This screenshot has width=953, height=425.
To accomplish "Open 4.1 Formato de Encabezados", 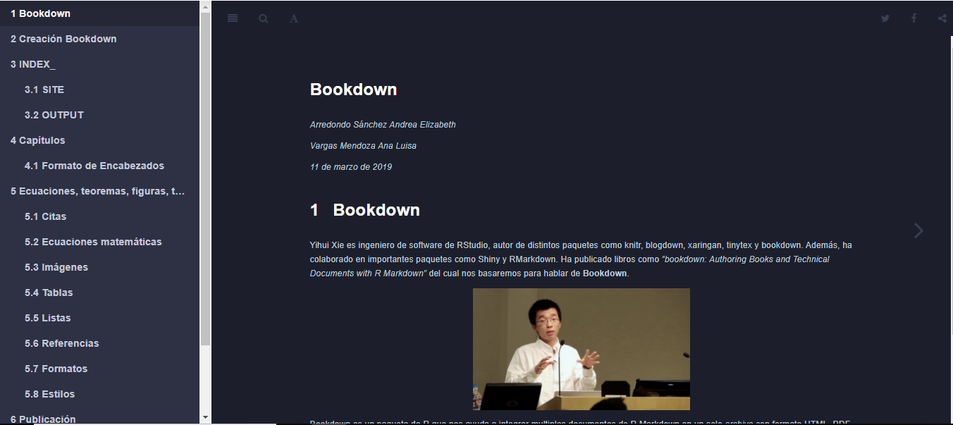I will pos(94,166).
